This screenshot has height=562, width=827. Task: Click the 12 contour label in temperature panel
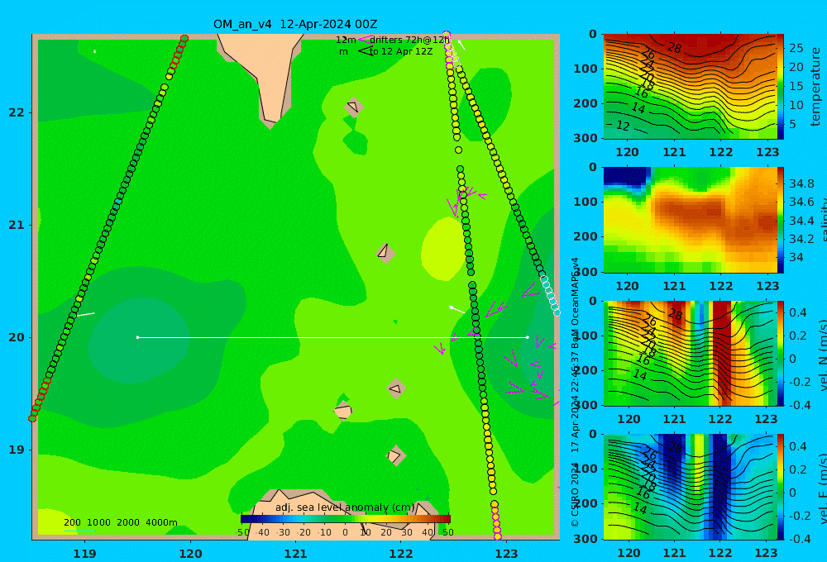tap(623, 126)
